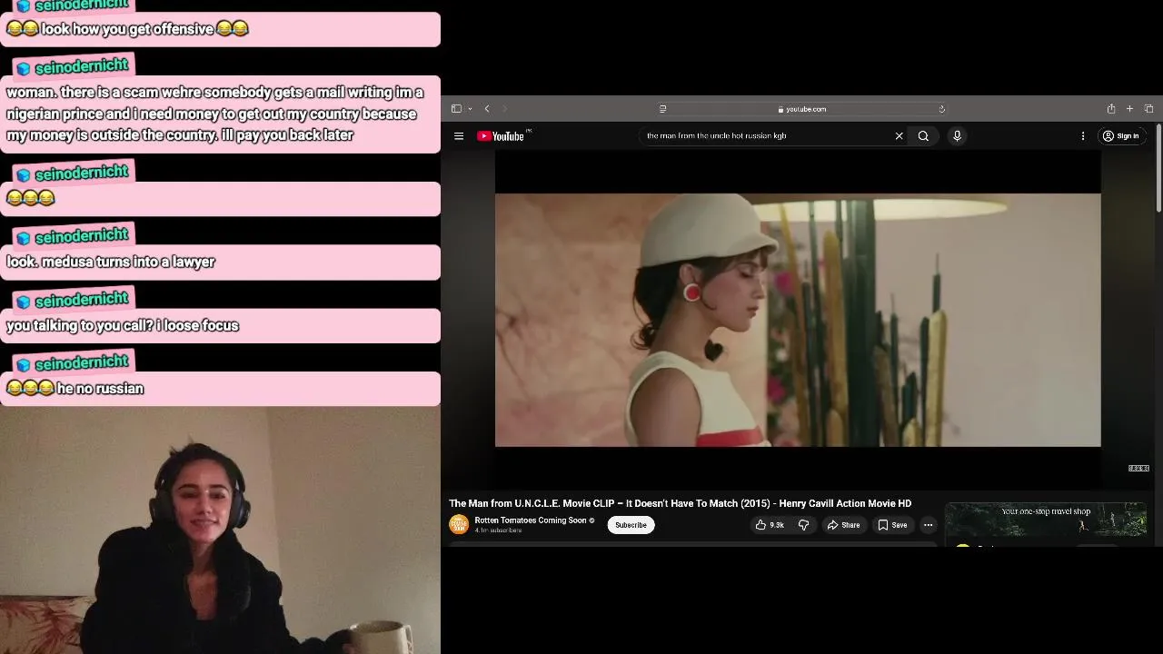The height and width of the screenshot is (654, 1163).
Task: Click the Sign in button
Action: [1121, 136]
